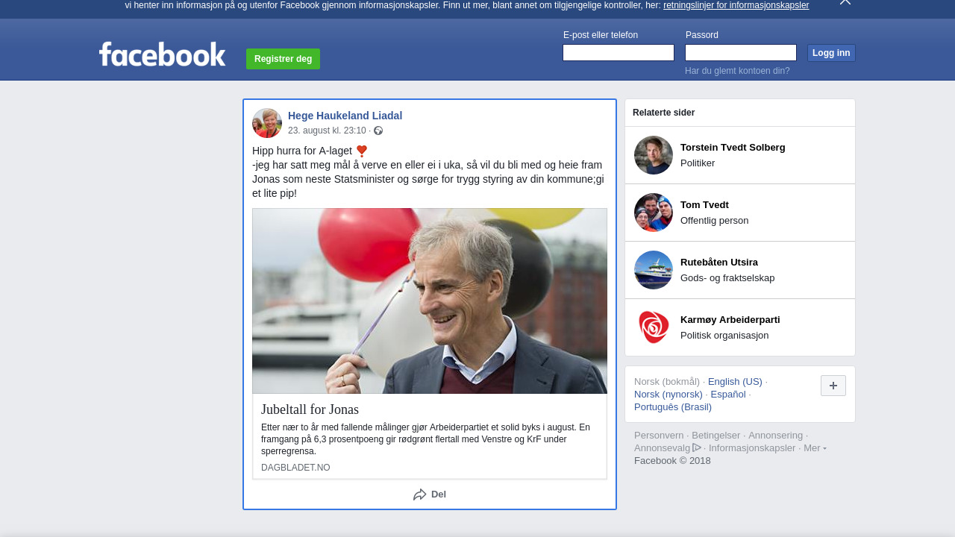This screenshot has width=955, height=537.
Task: Click the 'Gods- og fraktselskap' label
Action: (727, 278)
